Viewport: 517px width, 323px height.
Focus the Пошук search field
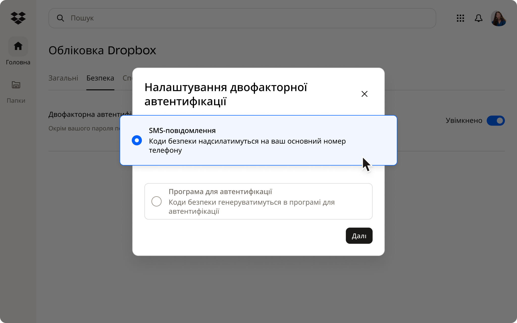click(x=242, y=18)
